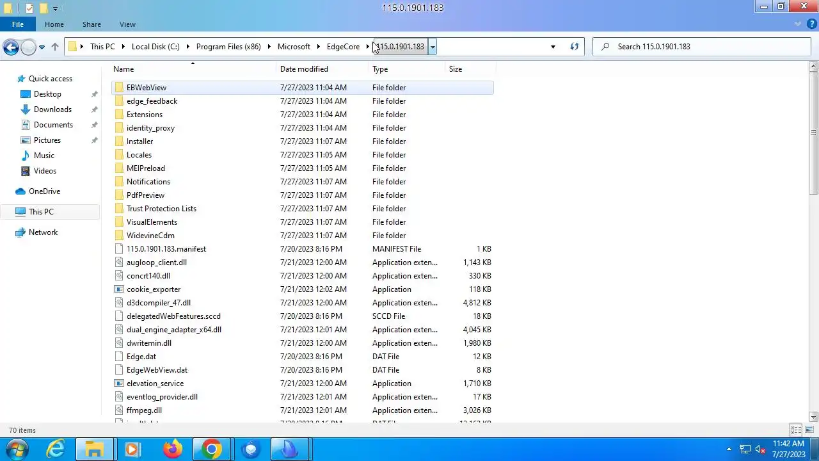Select EdgeWebView.dat file name
Screen dimensions: 819x461
tap(157, 370)
